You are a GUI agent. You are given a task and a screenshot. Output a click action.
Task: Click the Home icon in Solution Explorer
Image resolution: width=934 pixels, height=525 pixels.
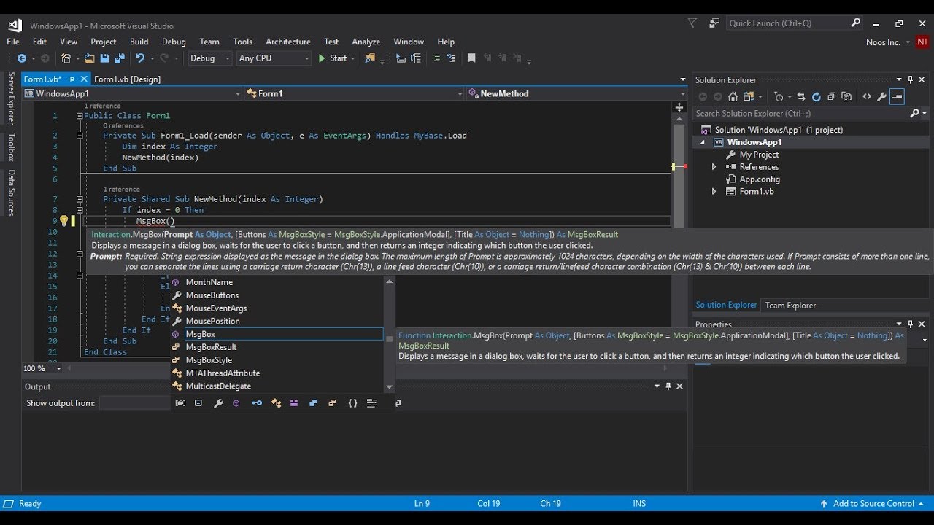733,96
